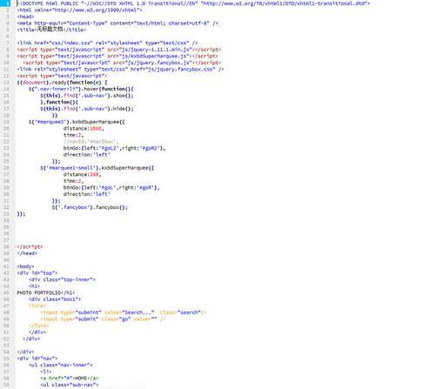Click the div id="top" line

pyautogui.click(x=37, y=273)
